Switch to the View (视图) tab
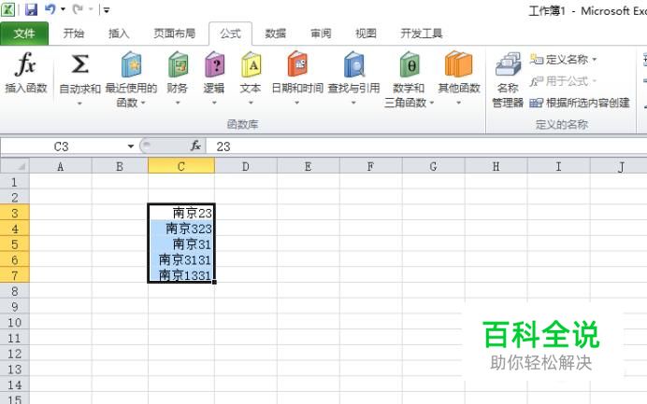This screenshot has height=404, width=647. point(366,34)
